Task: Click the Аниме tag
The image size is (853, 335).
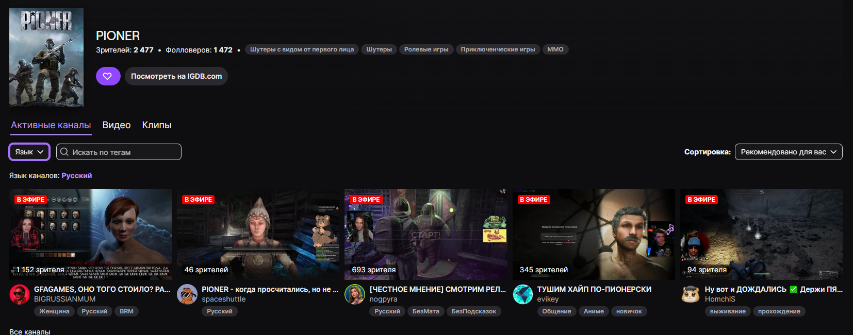Action: [x=594, y=311]
